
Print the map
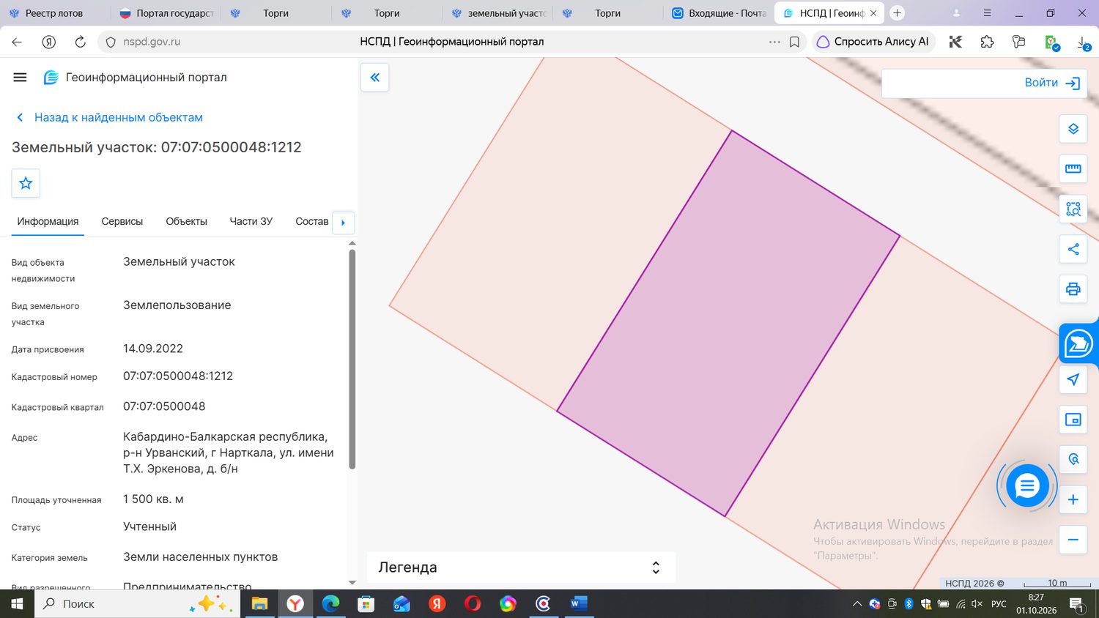click(x=1073, y=289)
